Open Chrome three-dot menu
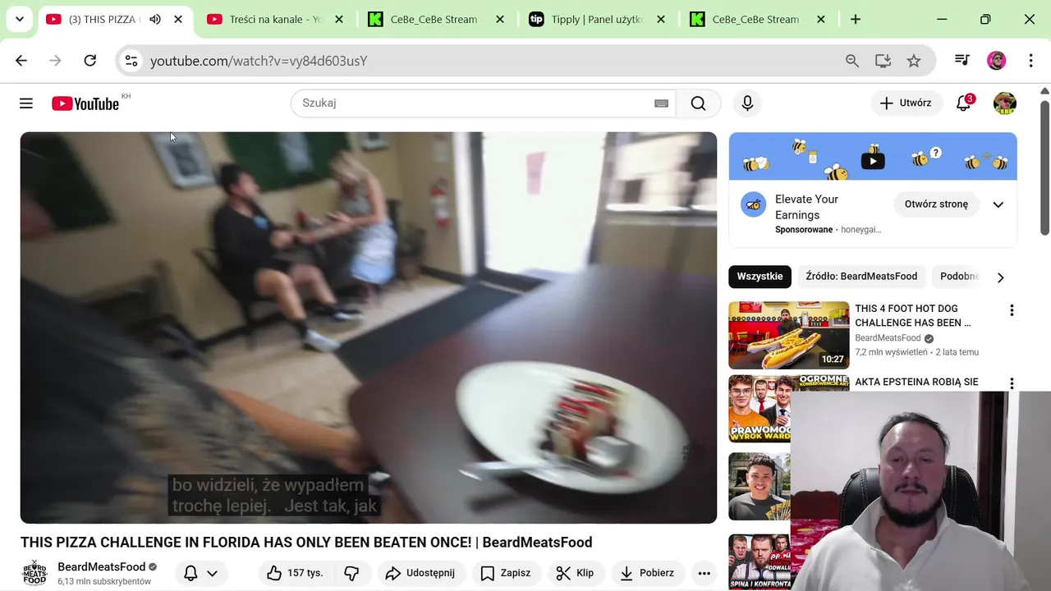 pyautogui.click(x=1030, y=61)
